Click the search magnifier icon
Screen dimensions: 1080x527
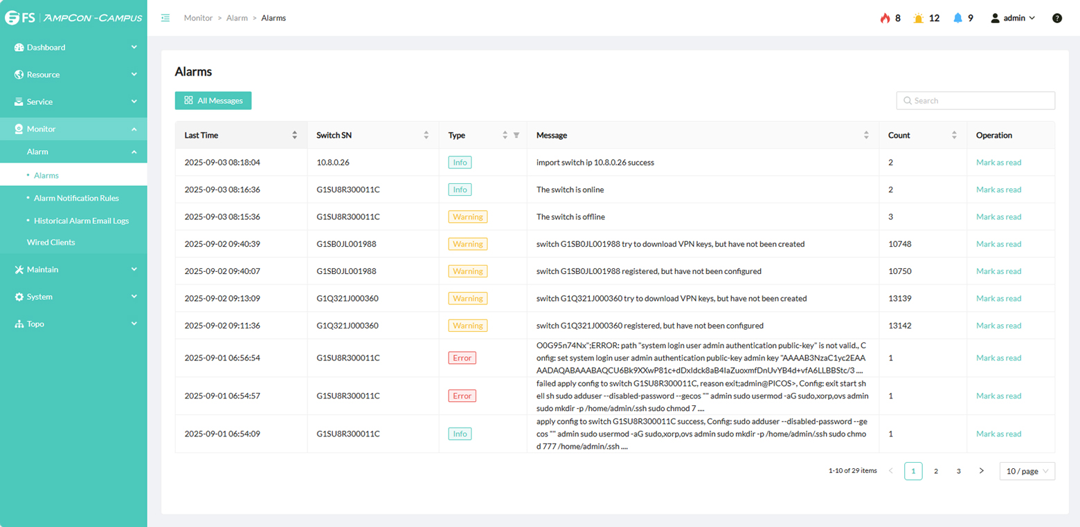[x=908, y=100]
